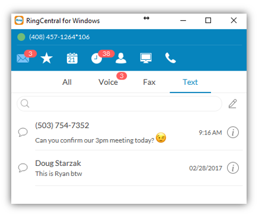This screenshot has width=262, height=221.
Task: Open the Messages envelope icon
Action: (23, 59)
